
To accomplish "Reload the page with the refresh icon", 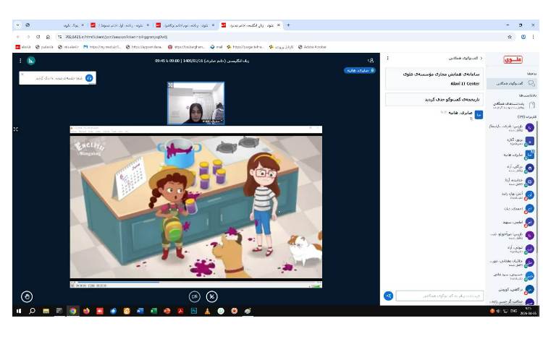I will click(38, 37).
